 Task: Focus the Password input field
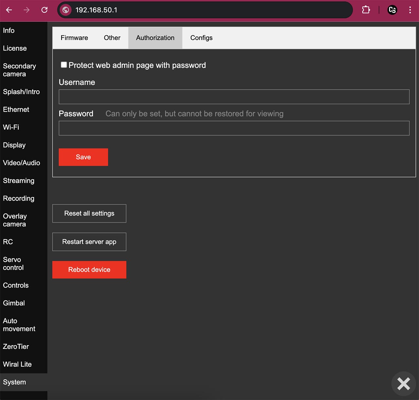(x=234, y=128)
